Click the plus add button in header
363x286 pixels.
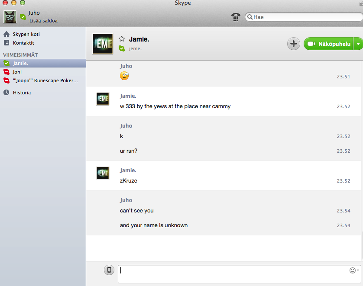point(293,44)
